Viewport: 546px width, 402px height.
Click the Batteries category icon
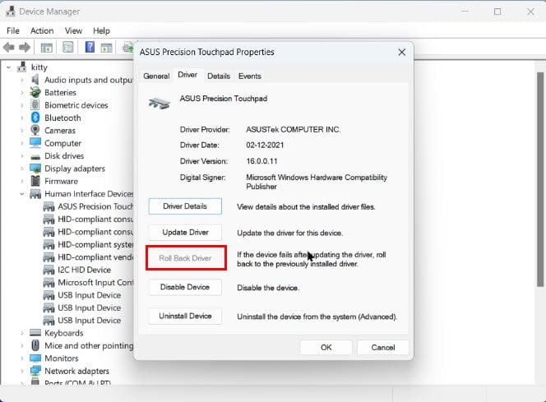(35, 92)
